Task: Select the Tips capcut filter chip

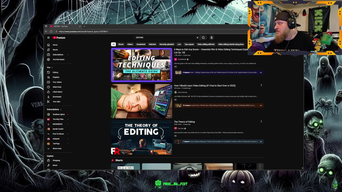Action: [x=189, y=44]
